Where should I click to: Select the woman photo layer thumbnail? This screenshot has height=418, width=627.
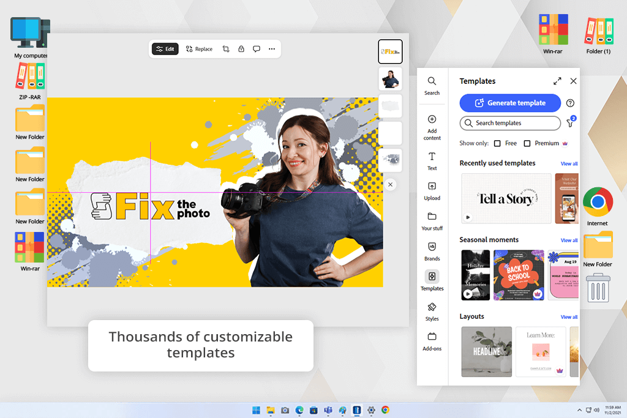click(x=390, y=79)
